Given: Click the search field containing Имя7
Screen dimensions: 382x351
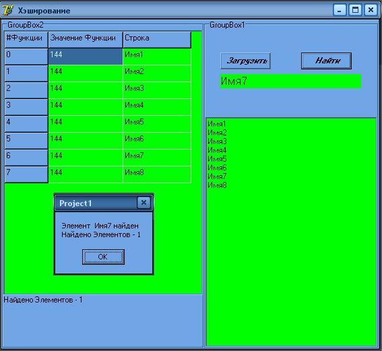Looking at the screenshot, I should click(290, 81).
